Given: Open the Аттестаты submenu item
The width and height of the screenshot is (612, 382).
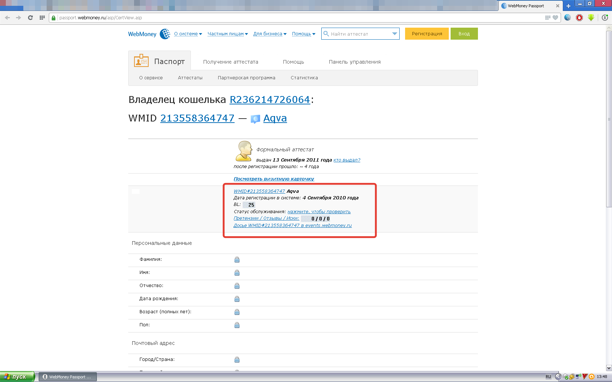Looking at the screenshot, I should click(x=190, y=78).
